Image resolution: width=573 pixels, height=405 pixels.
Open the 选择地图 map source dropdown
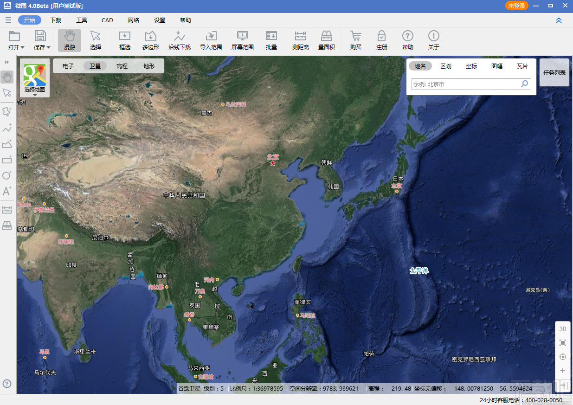tap(35, 78)
